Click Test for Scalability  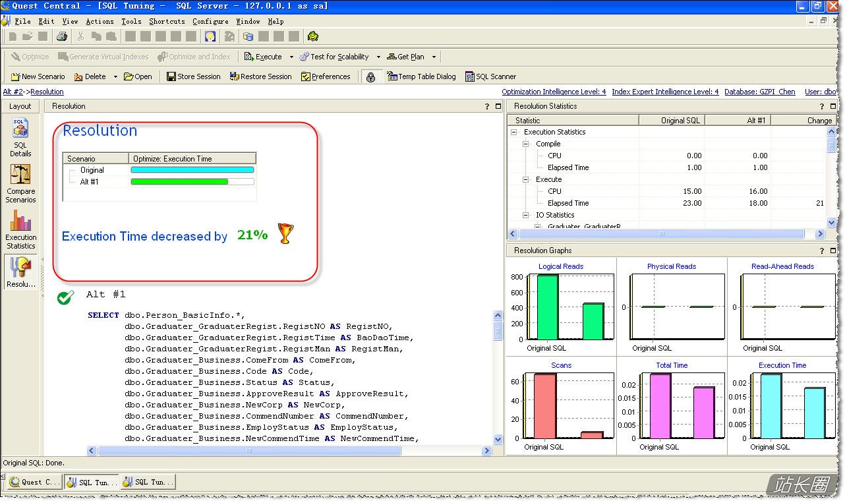pyautogui.click(x=334, y=57)
